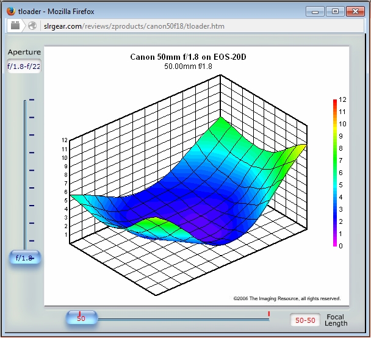The width and height of the screenshot is (371, 338).
Task: Select the 50 focal length slider handle
Action: [82, 318]
